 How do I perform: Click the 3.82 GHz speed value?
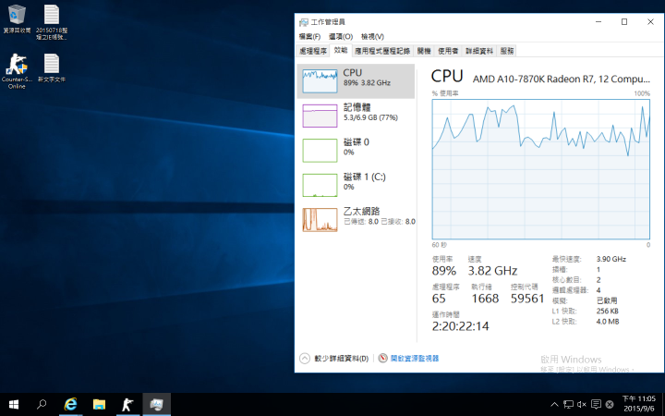click(492, 271)
